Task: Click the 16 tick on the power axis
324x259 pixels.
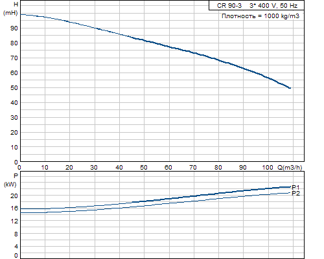Action: [14, 208]
